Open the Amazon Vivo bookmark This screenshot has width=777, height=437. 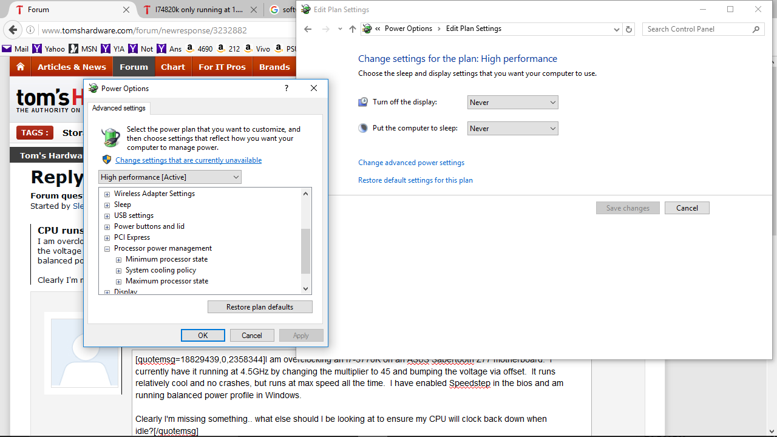point(258,49)
